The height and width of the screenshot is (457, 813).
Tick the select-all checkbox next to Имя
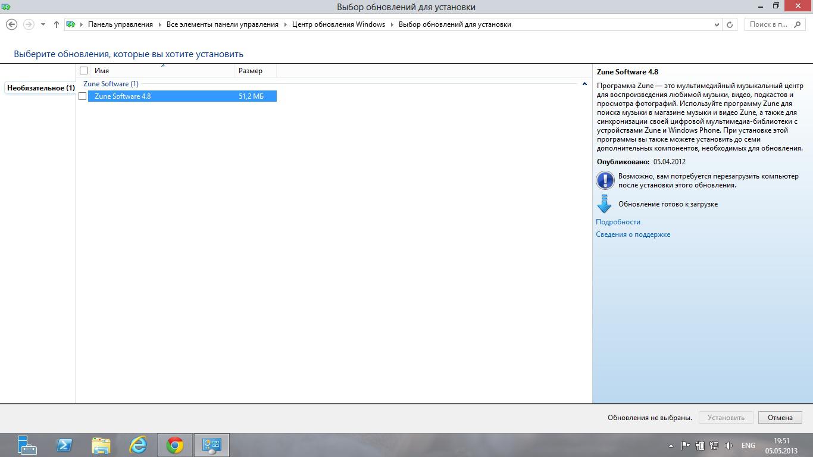pos(83,71)
